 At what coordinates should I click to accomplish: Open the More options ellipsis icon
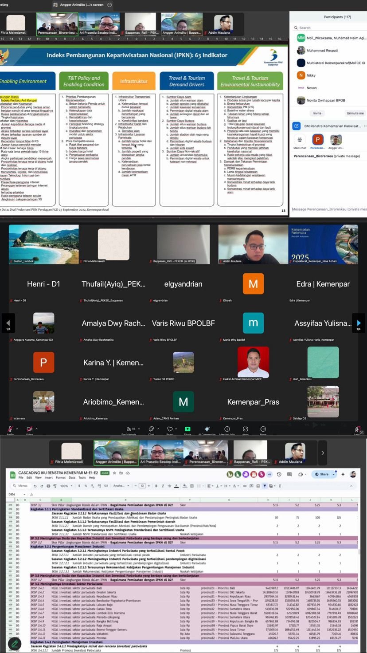263,429
